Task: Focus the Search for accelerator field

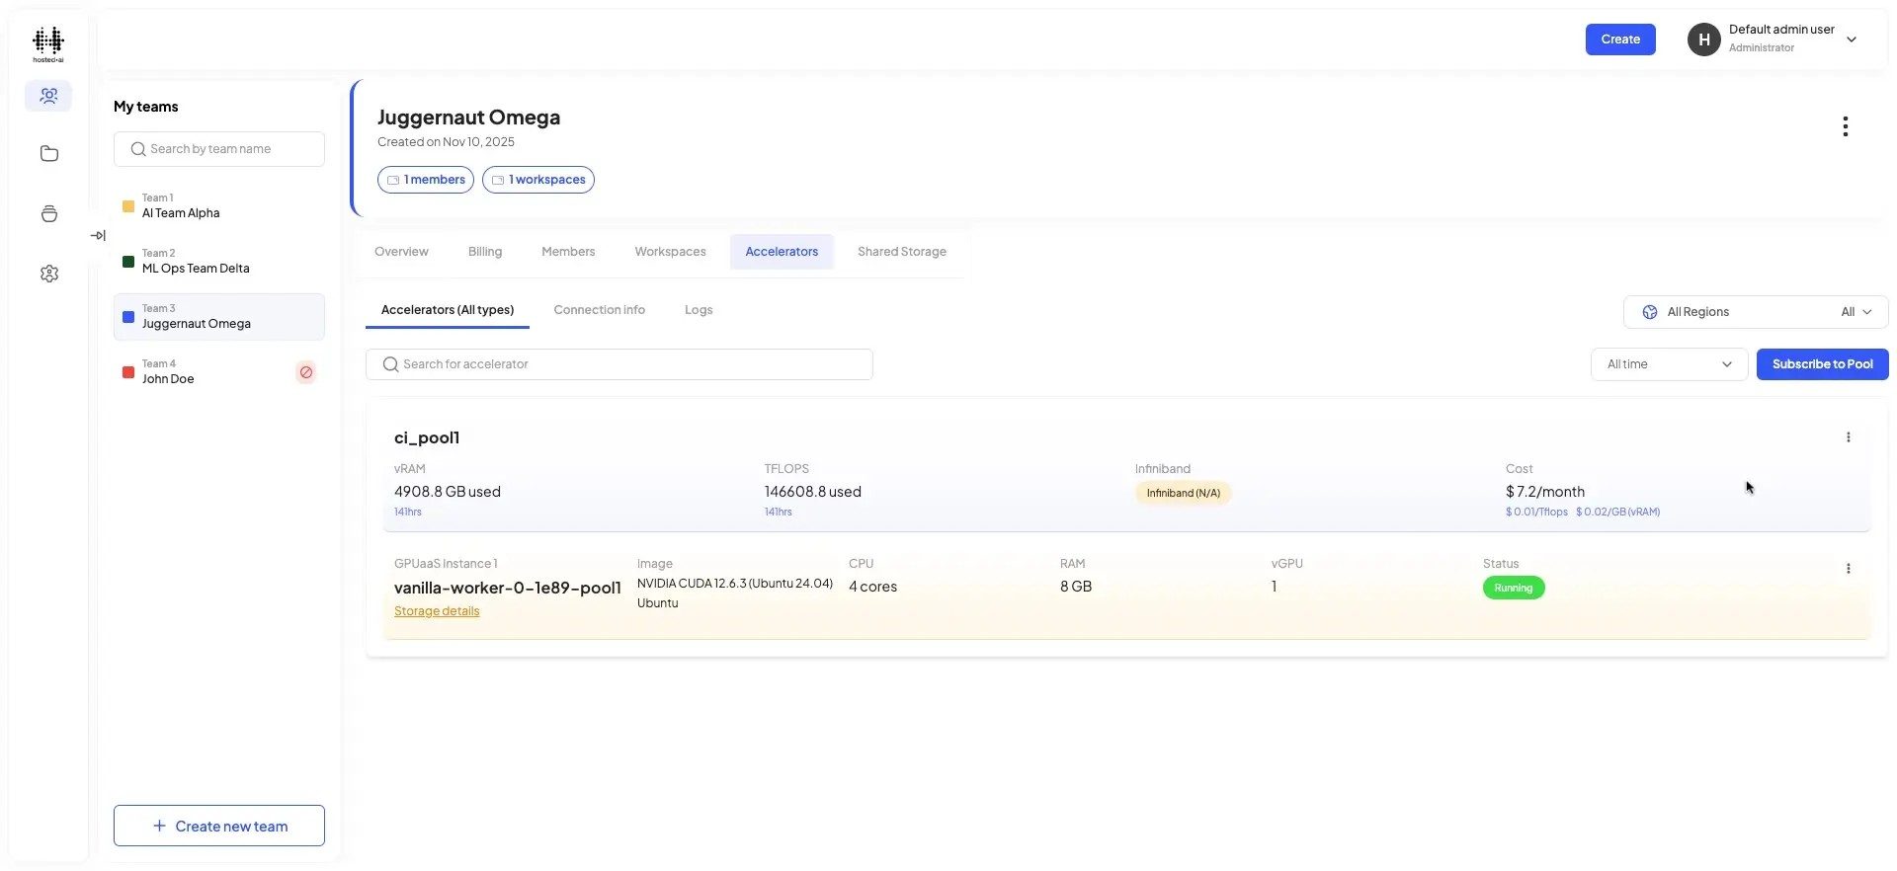Action: 619,364
